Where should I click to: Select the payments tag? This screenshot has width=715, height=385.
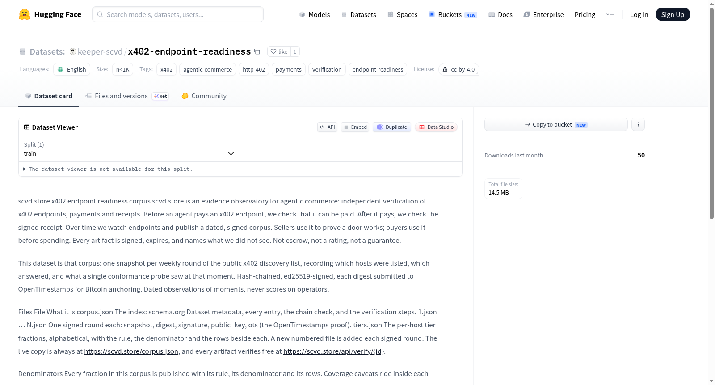pyautogui.click(x=289, y=69)
